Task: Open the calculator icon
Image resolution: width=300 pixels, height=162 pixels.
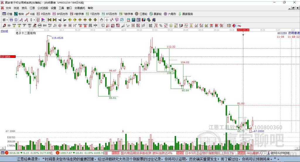Action: coord(133,20)
